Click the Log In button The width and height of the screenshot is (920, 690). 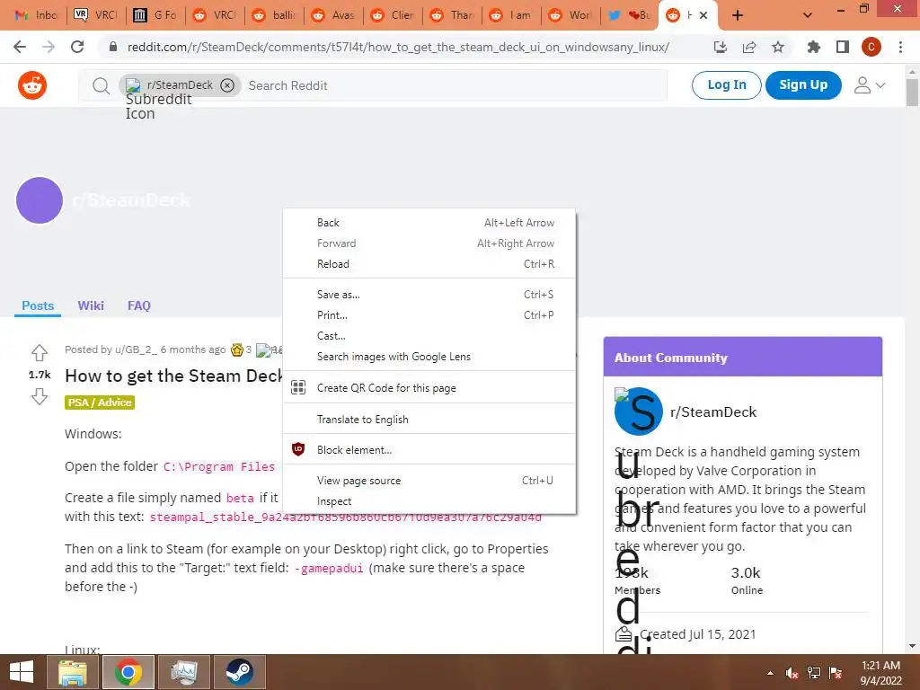click(x=726, y=85)
